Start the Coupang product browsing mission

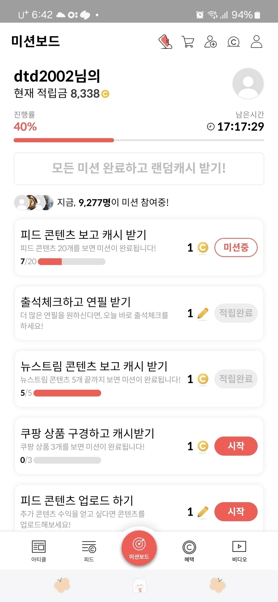(236, 446)
